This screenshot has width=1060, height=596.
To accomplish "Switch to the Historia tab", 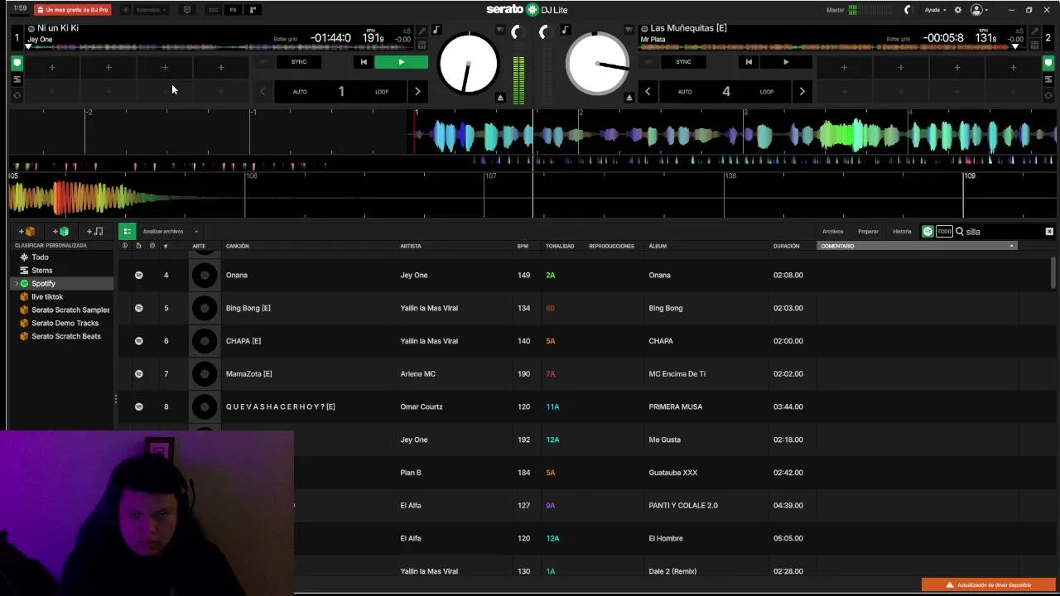I will tap(902, 232).
